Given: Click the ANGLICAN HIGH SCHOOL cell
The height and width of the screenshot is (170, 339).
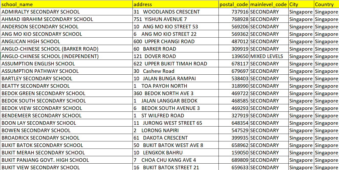Looking at the screenshot, I should click(67, 41).
